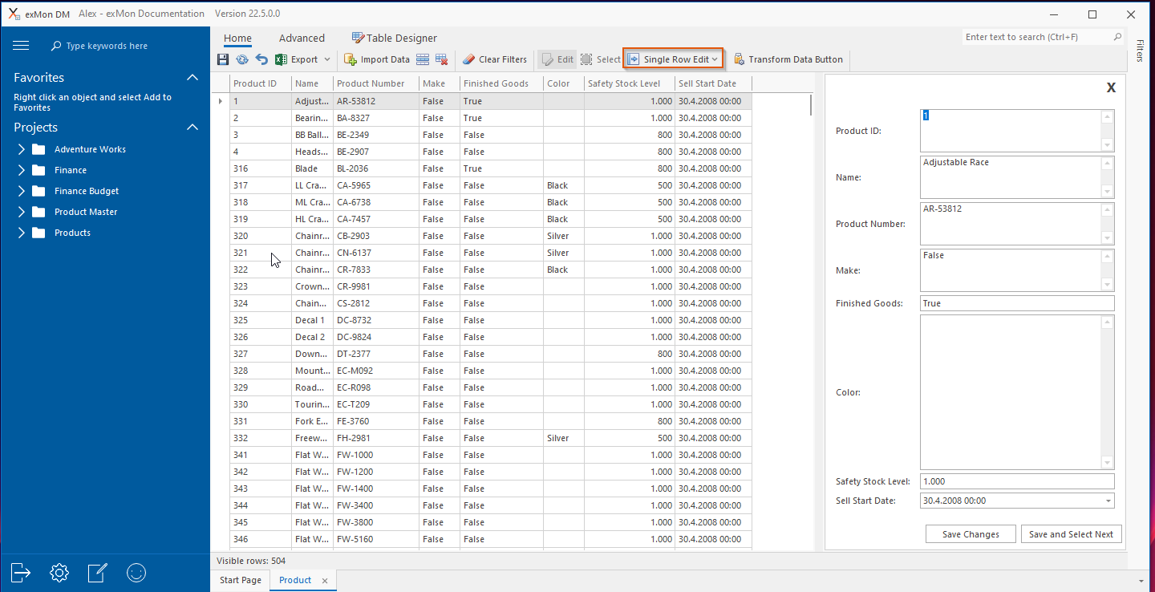Click the Refresh data icon

pos(241,59)
